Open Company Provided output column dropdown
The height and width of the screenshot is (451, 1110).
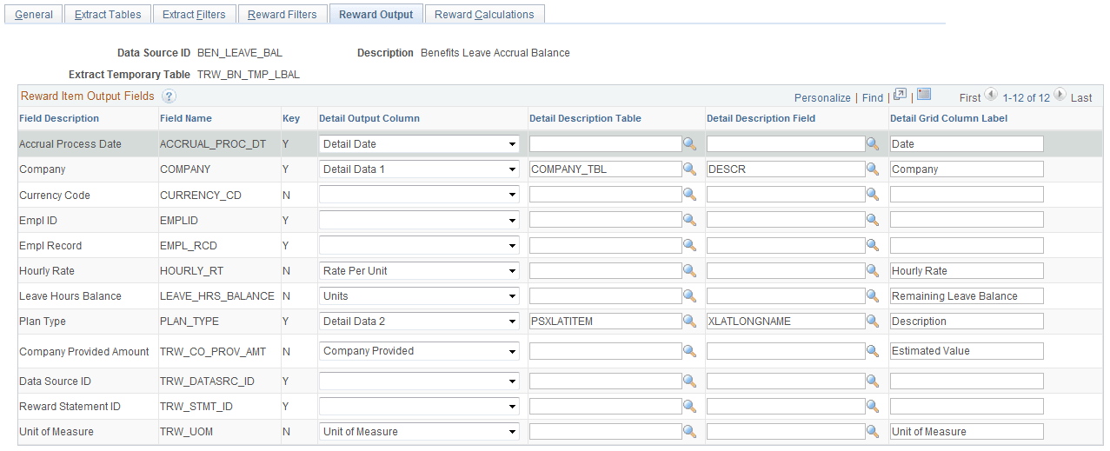coord(420,351)
